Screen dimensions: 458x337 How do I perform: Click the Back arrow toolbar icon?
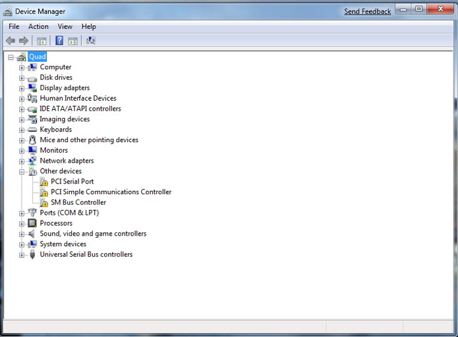coord(11,41)
